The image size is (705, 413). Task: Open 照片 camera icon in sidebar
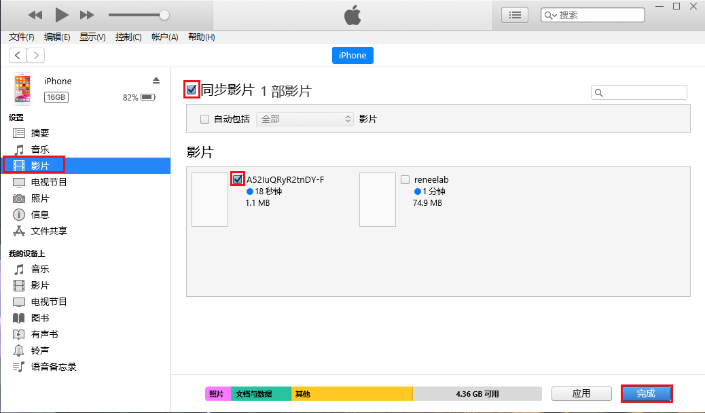[x=19, y=198]
